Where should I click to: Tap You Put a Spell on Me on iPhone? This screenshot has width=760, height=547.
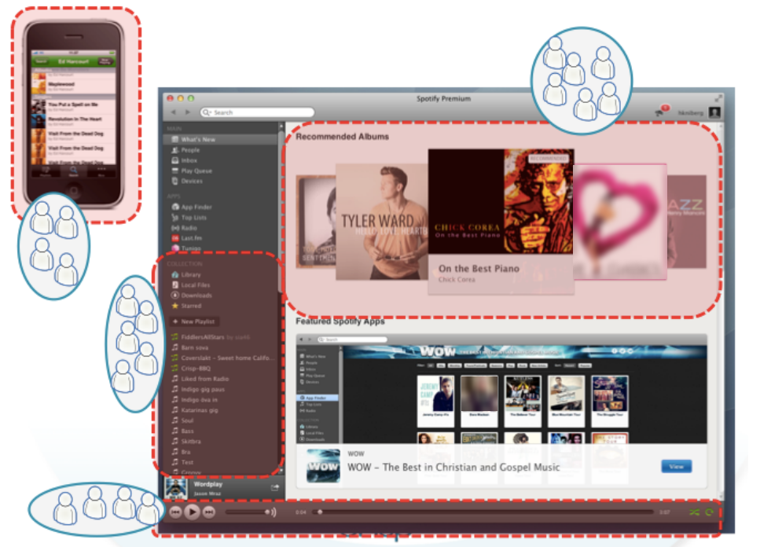tap(74, 105)
